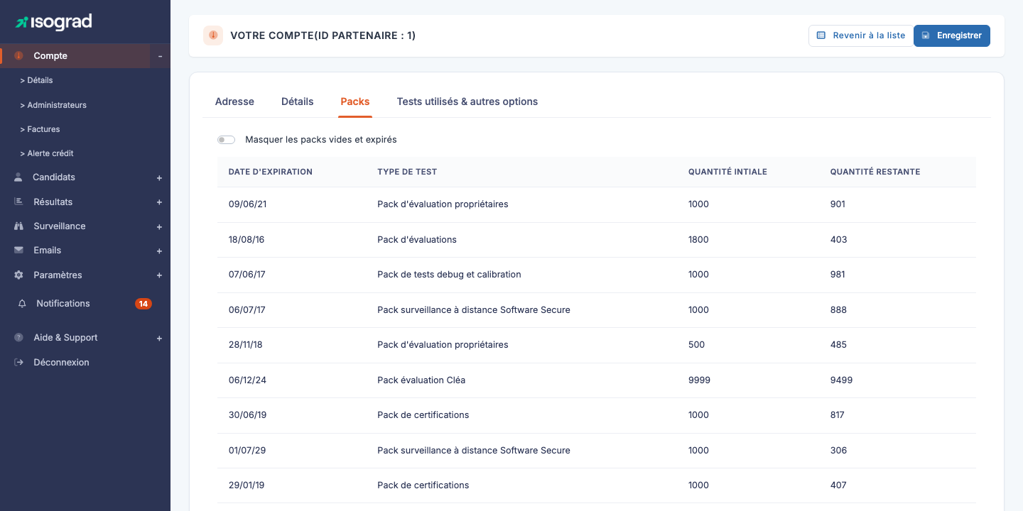The height and width of the screenshot is (511, 1023).
Task: Click the Paramètres gear icon
Action: point(18,275)
